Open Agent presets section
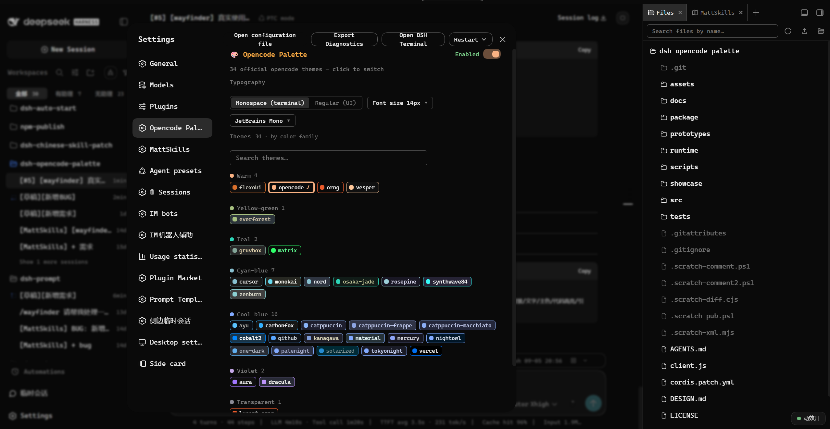 tap(172, 171)
